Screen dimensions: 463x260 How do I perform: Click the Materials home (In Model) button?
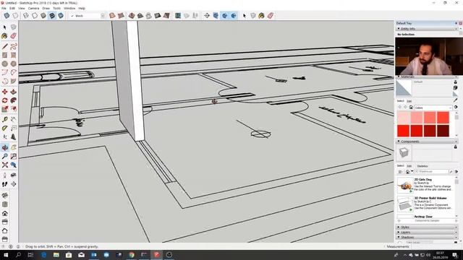pos(411,108)
